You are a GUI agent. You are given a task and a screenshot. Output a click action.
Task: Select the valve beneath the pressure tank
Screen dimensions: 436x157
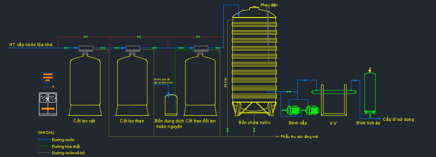(x=370, y=116)
